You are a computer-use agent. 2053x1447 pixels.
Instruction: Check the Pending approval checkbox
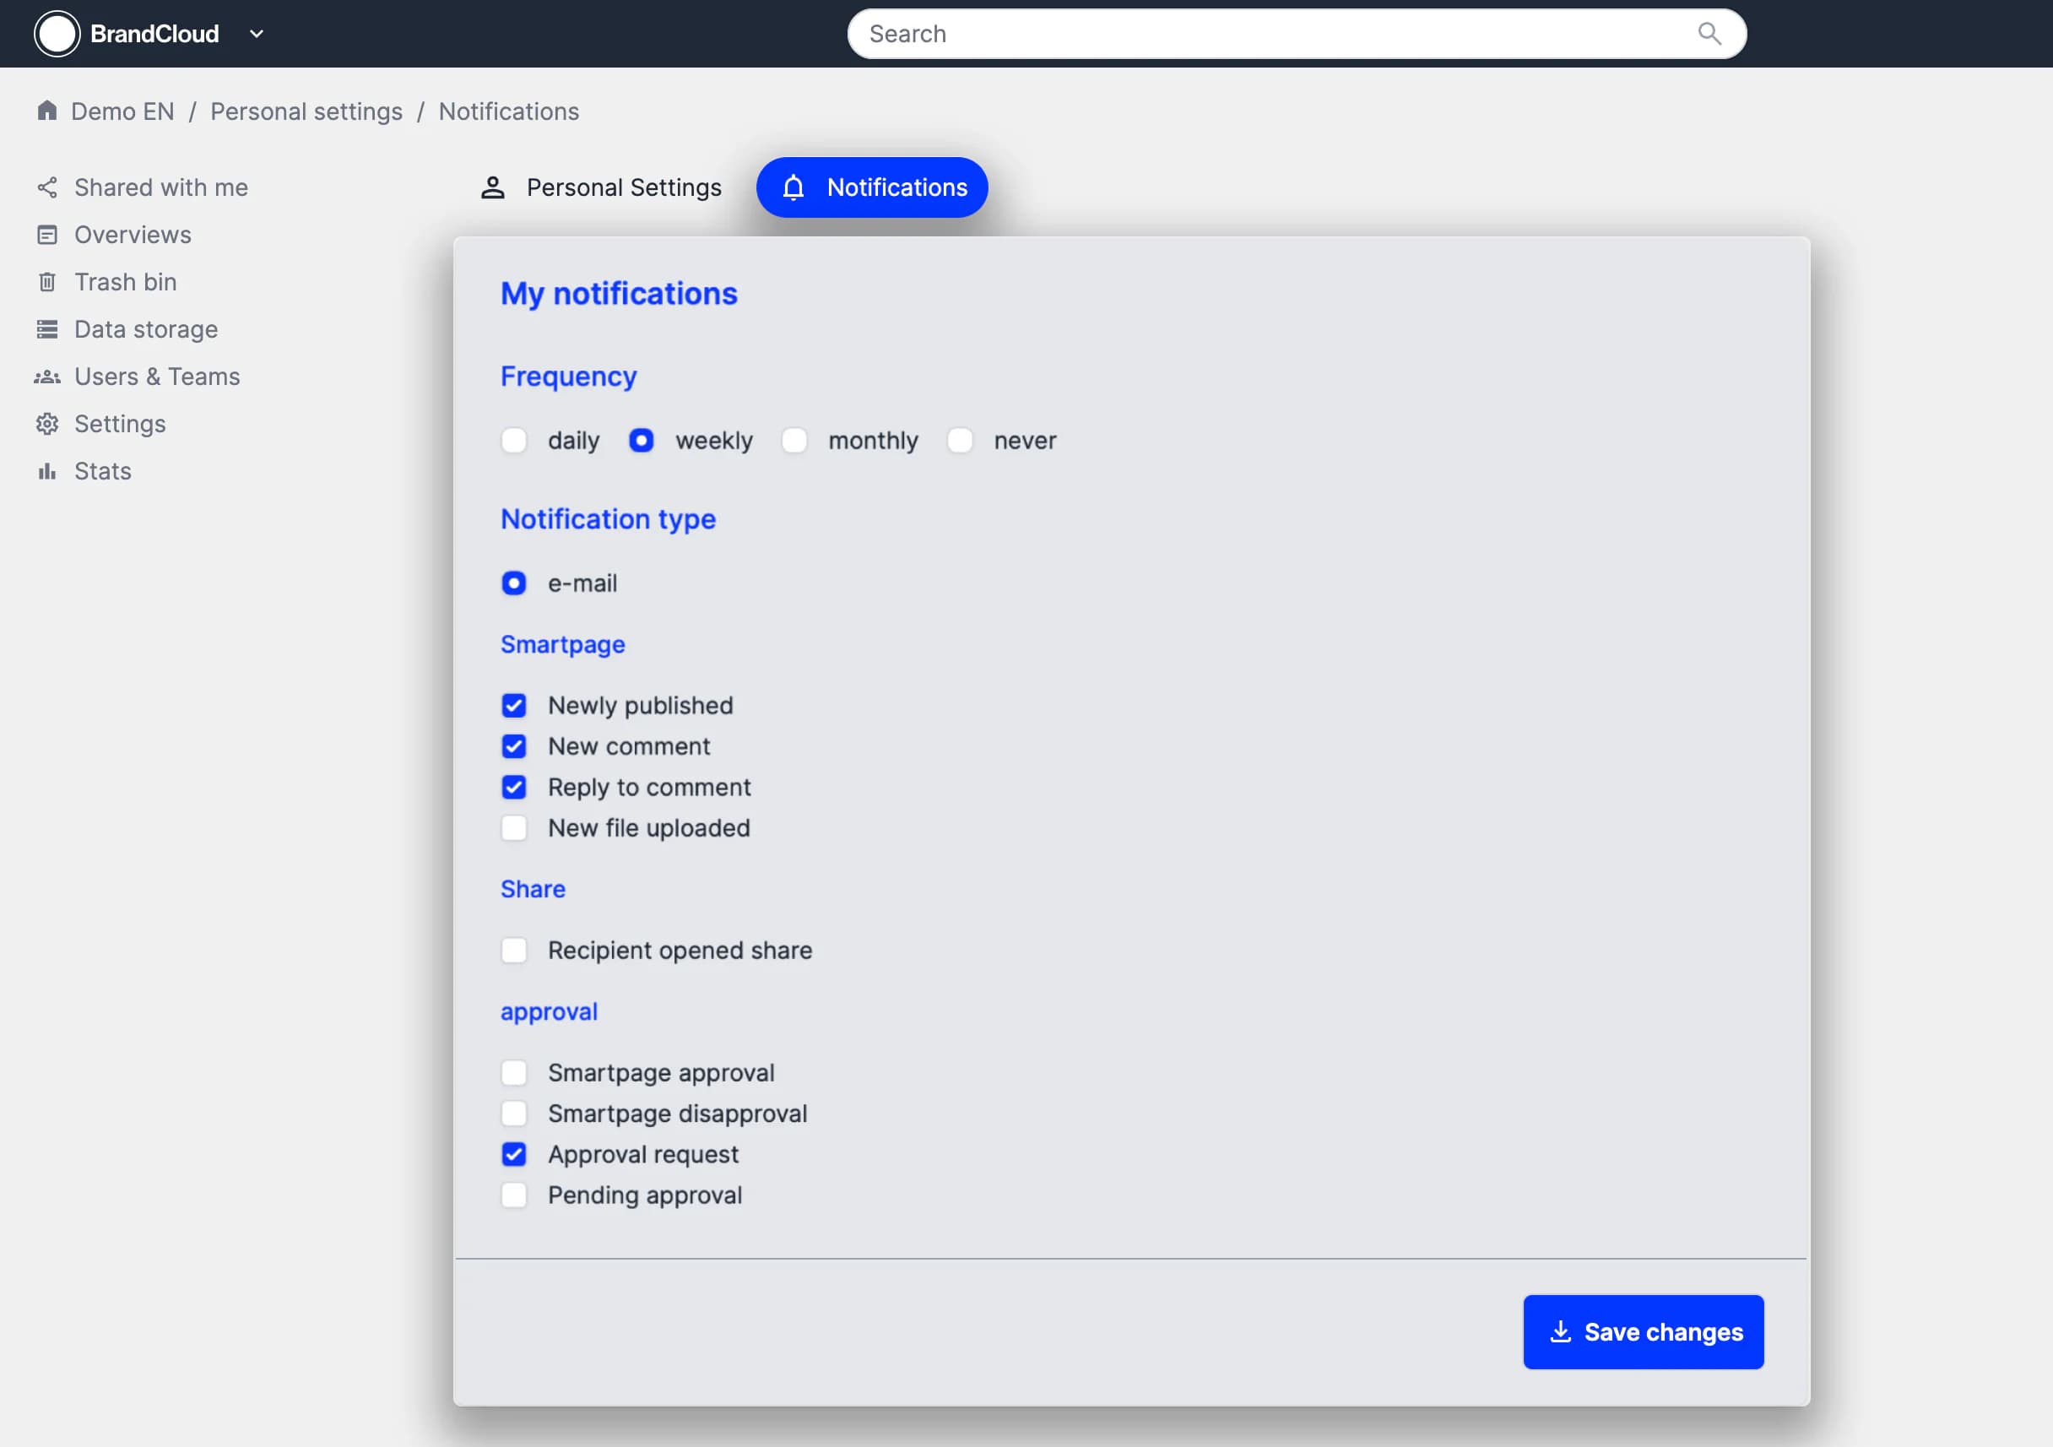(x=514, y=1195)
